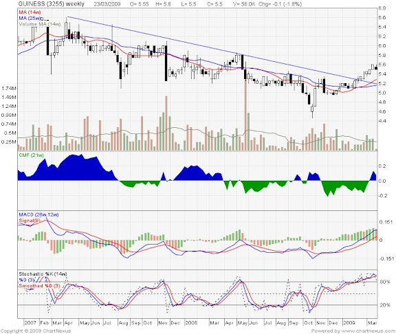Click the "Stochastic %K (14w)" label
396x334 pixels.
43,274
